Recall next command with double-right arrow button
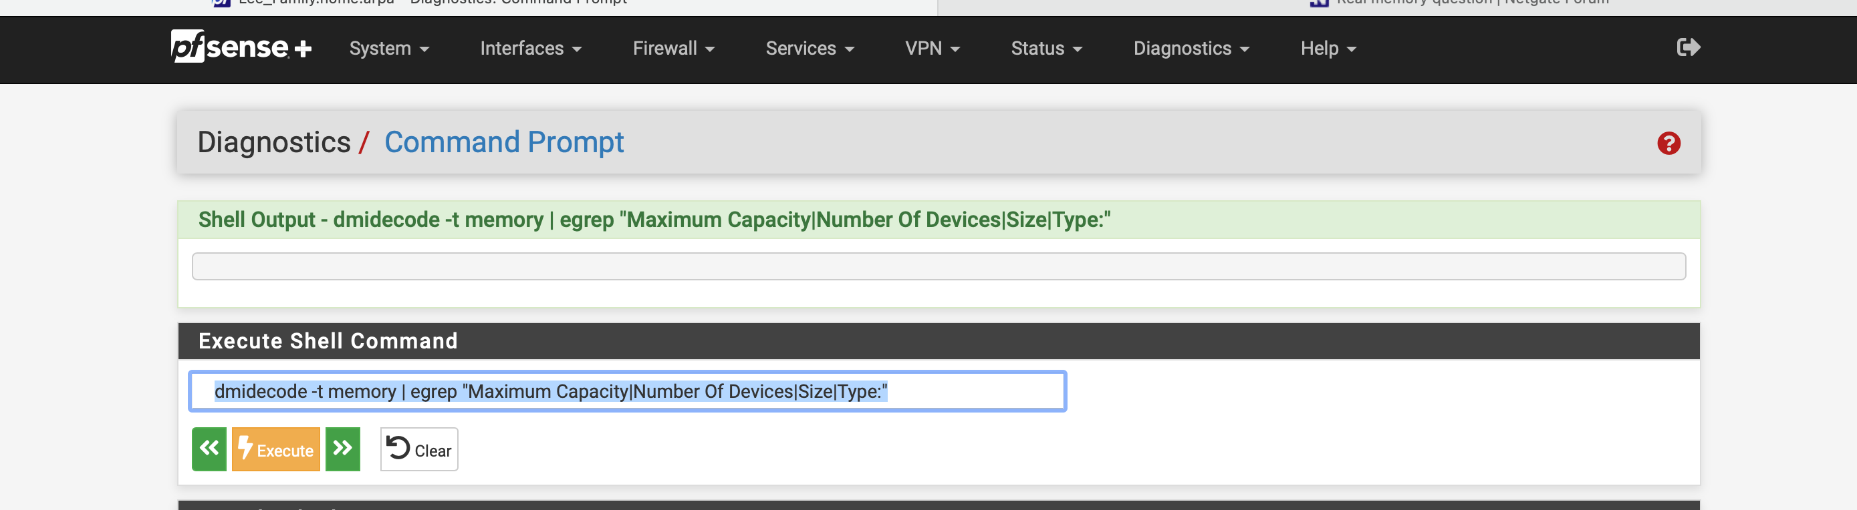The image size is (1857, 510). pos(342,449)
